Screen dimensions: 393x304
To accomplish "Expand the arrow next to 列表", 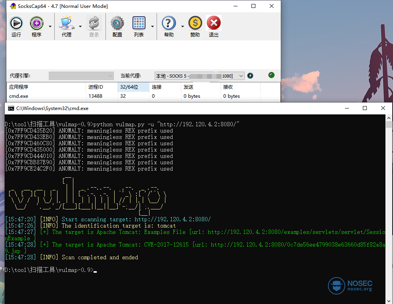I will click(x=152, y=27).
